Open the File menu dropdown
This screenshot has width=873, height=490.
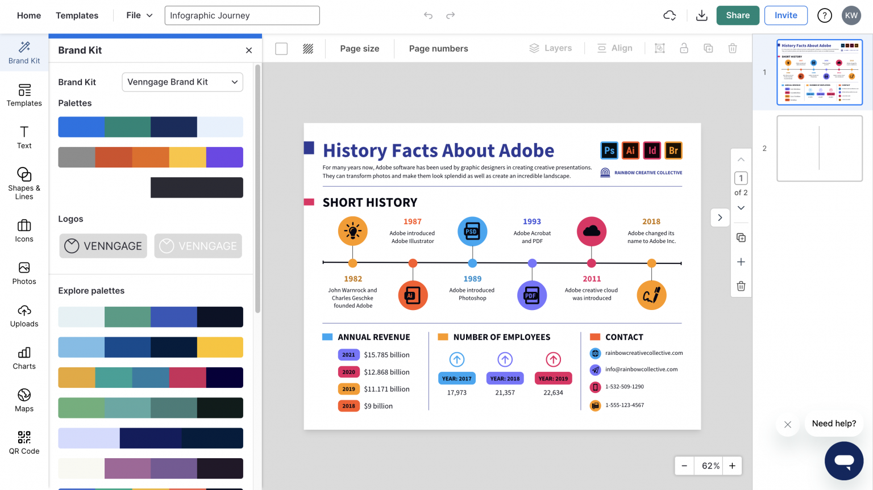[x=138, y=15]
